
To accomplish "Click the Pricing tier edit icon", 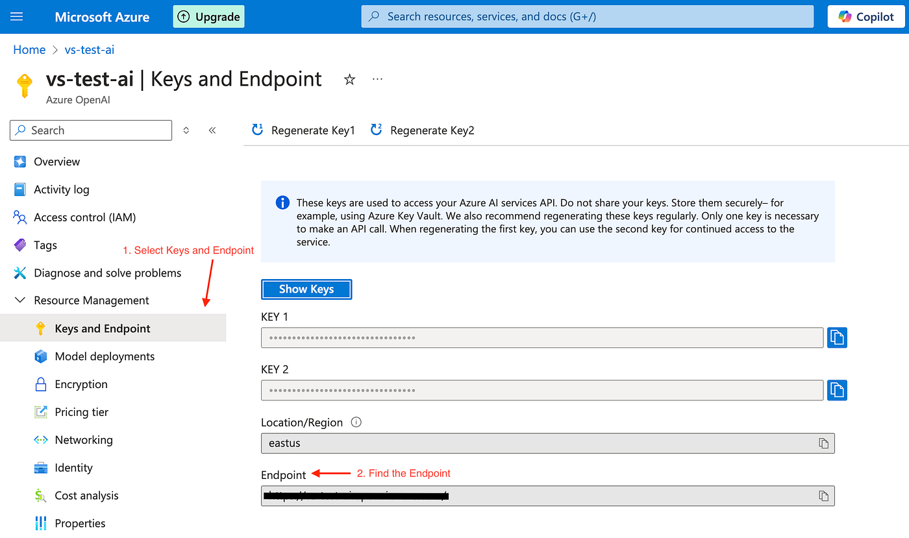I will [x=41, y=412].
